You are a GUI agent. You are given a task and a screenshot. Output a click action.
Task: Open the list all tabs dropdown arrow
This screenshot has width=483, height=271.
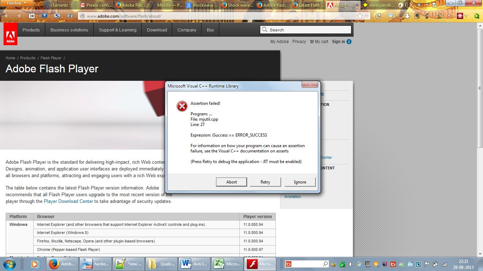click(426, 5)
